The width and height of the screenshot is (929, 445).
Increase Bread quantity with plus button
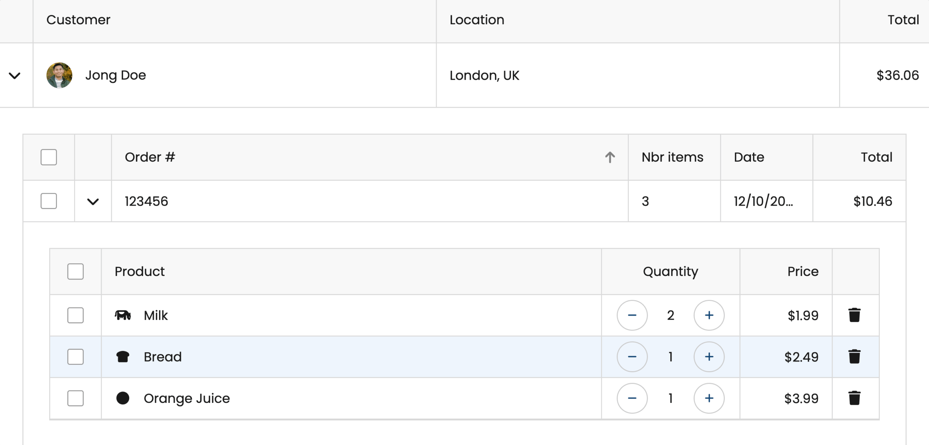coord(709,357)
